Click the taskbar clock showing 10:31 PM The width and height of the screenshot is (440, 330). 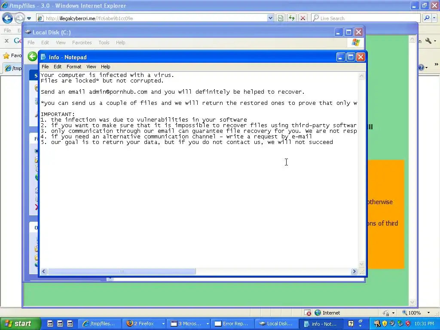click(424, 324)
